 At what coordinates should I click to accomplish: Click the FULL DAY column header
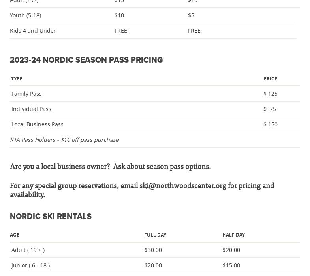pyautogui.click(x=155, y=235)
